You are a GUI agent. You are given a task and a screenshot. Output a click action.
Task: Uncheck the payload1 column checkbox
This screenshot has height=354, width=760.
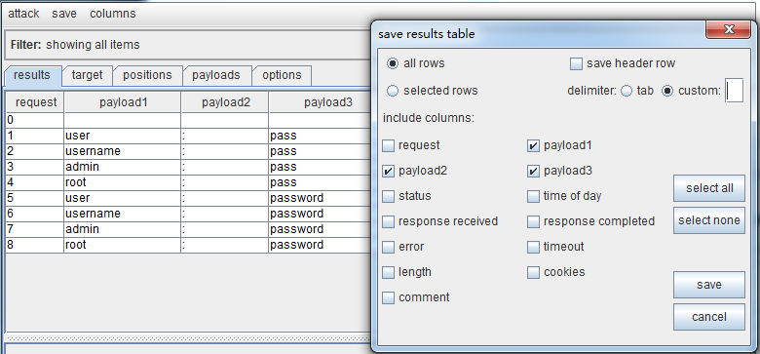coord(533,145)
